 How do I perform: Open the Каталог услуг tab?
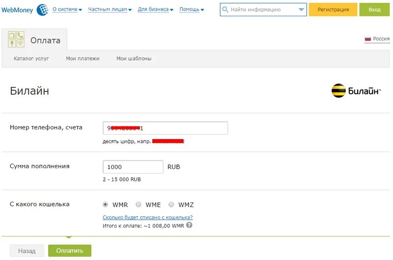tap(31, 58)
